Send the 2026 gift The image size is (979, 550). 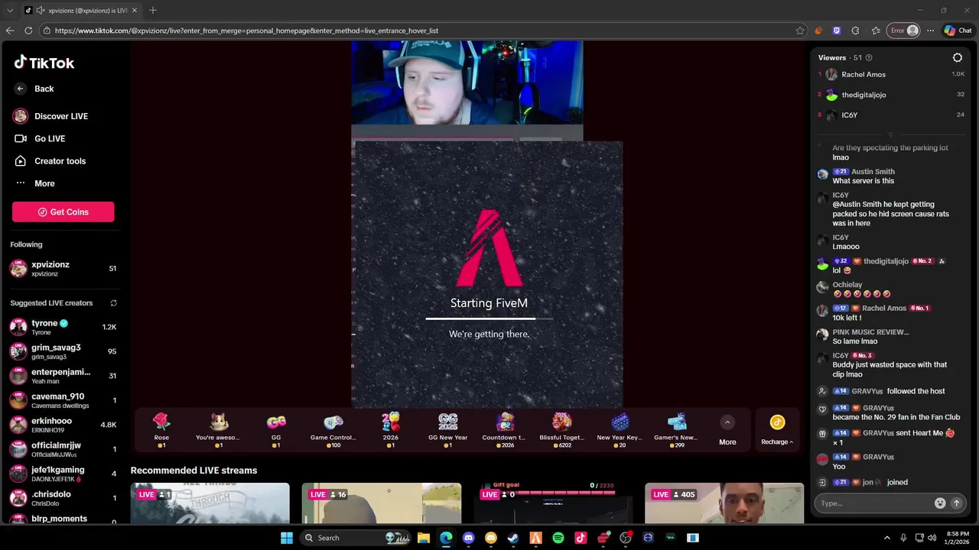391,430
